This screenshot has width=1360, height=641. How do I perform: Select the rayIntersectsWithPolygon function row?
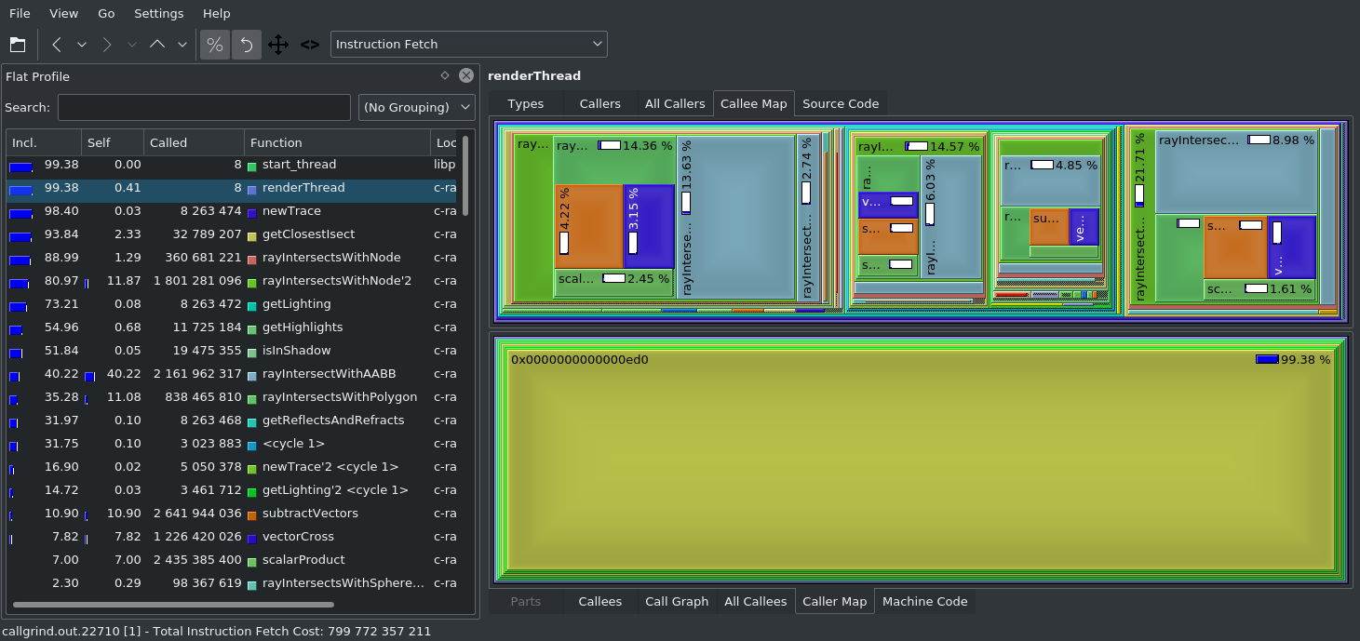point(233,397)
